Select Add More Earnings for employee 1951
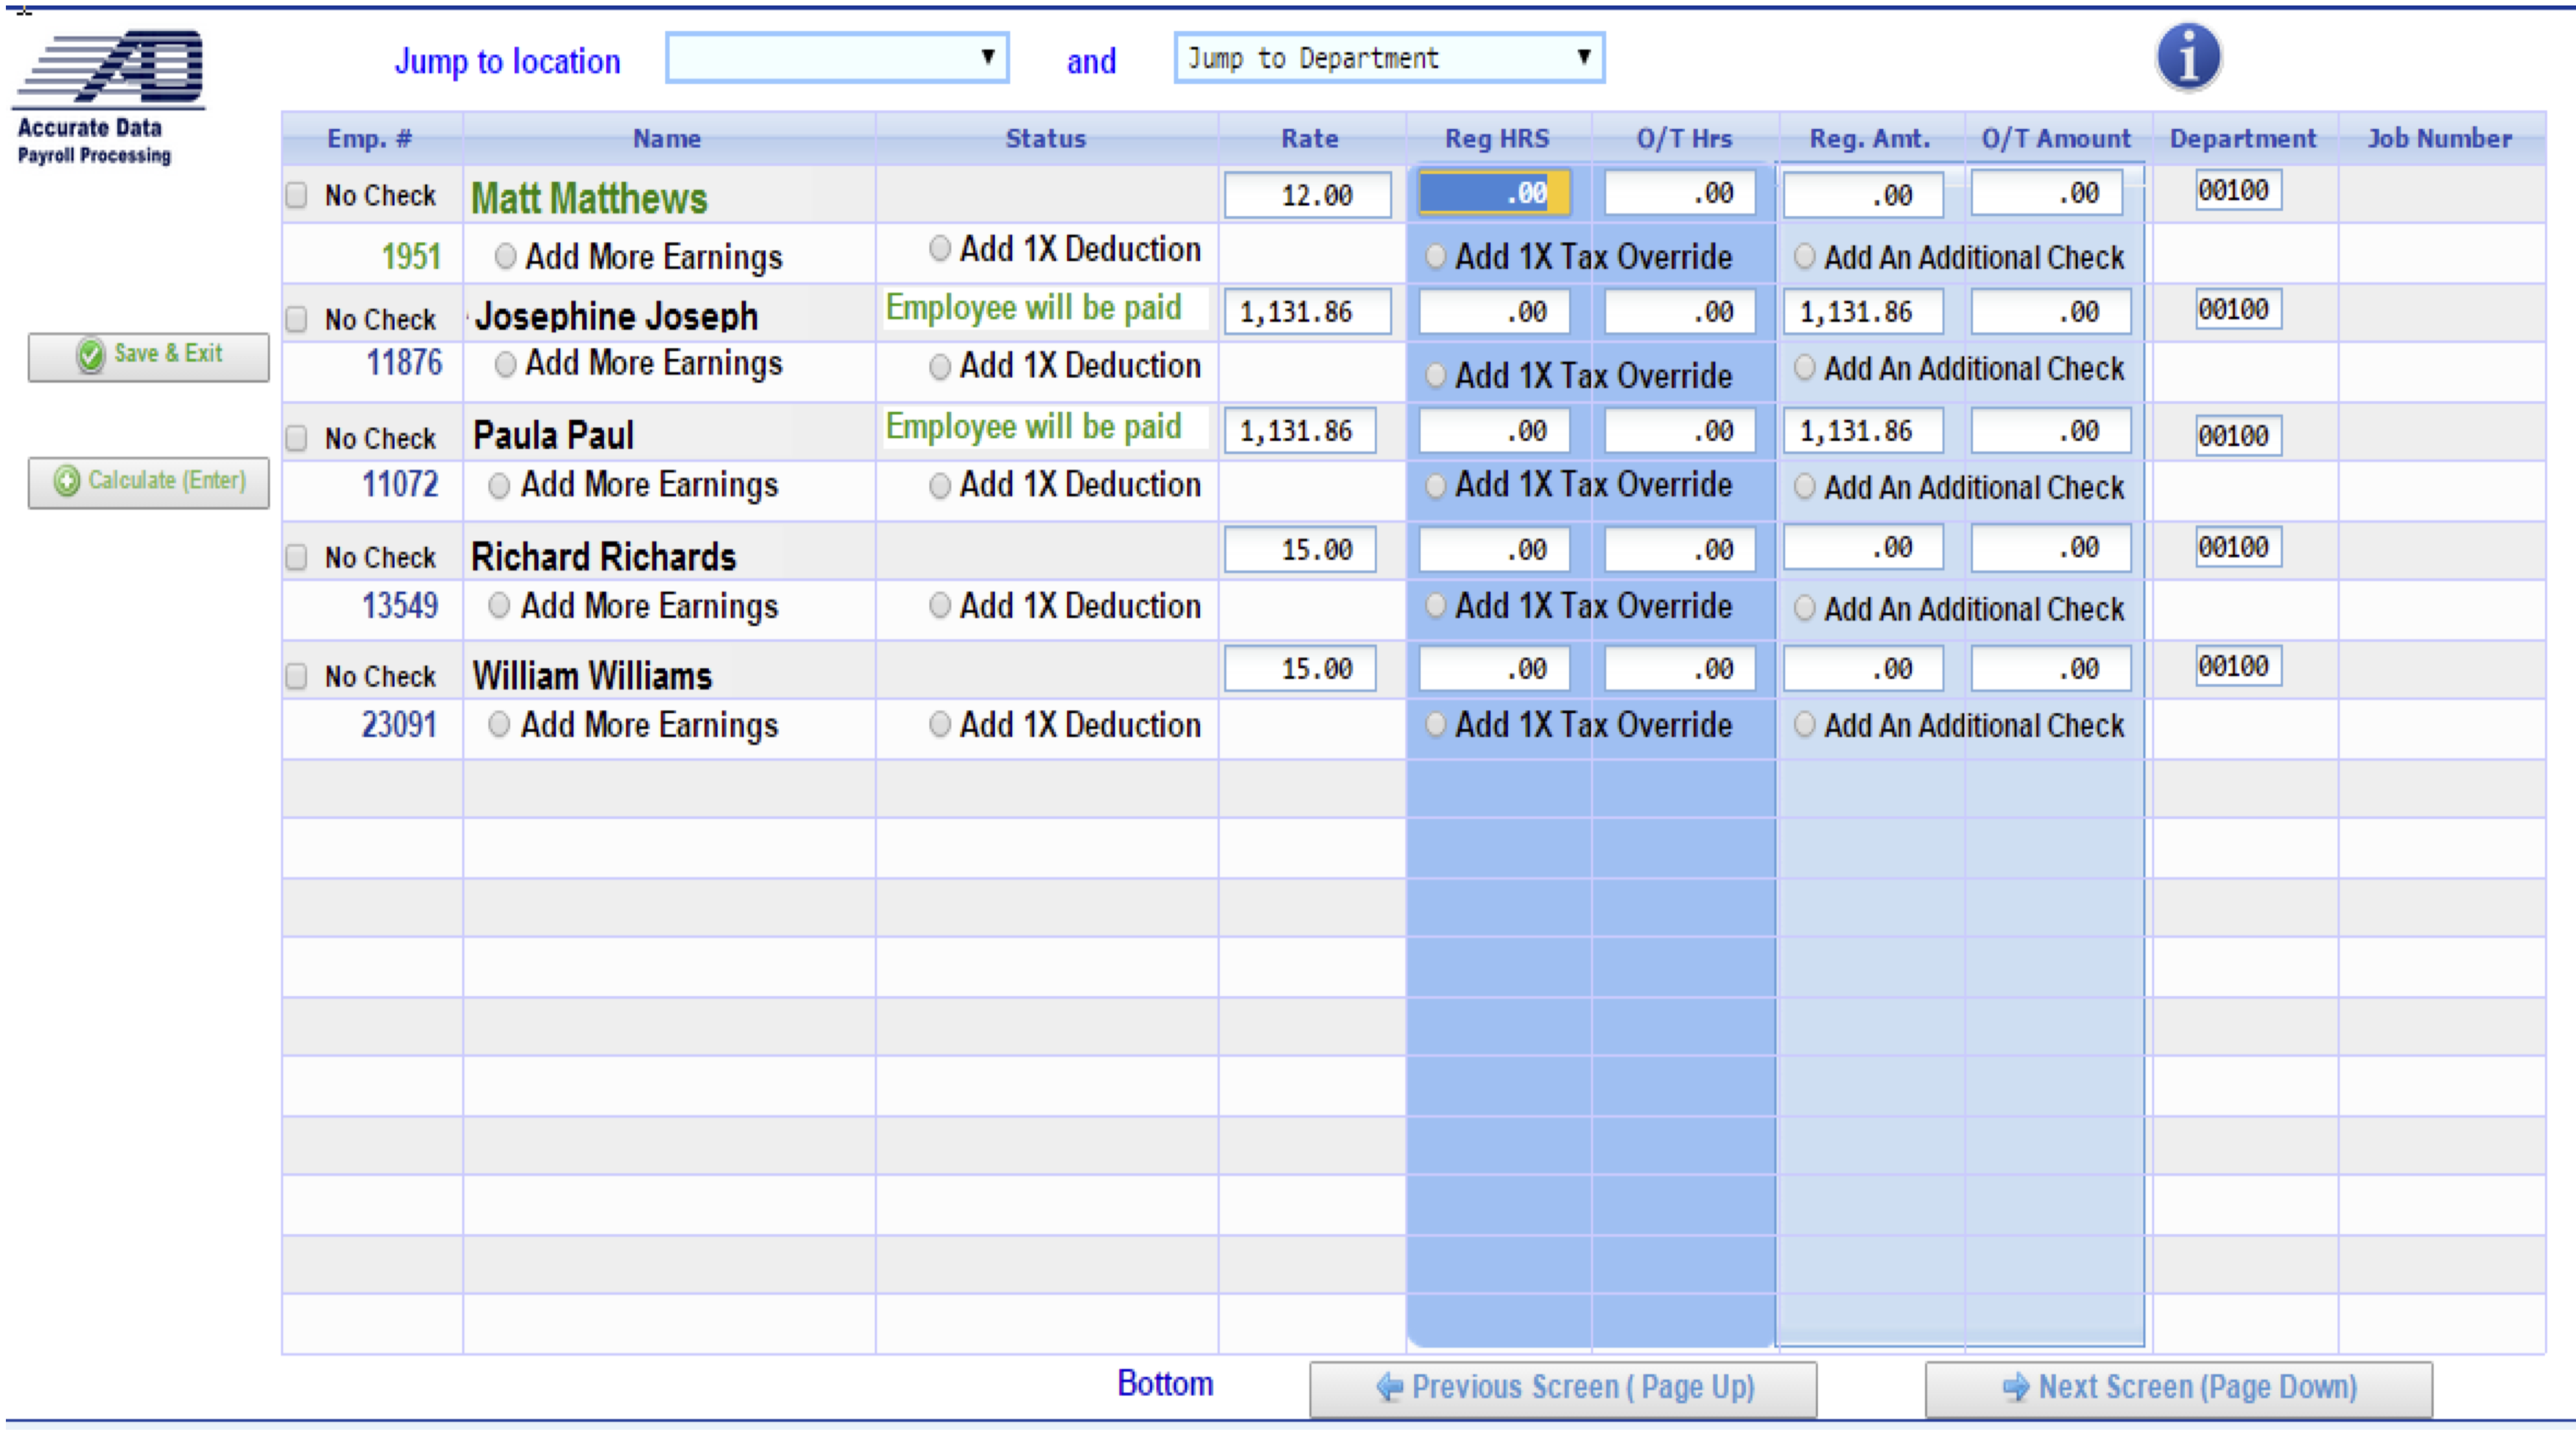2576x1431 pixels. pyautogui.click(x=506, y=257)
